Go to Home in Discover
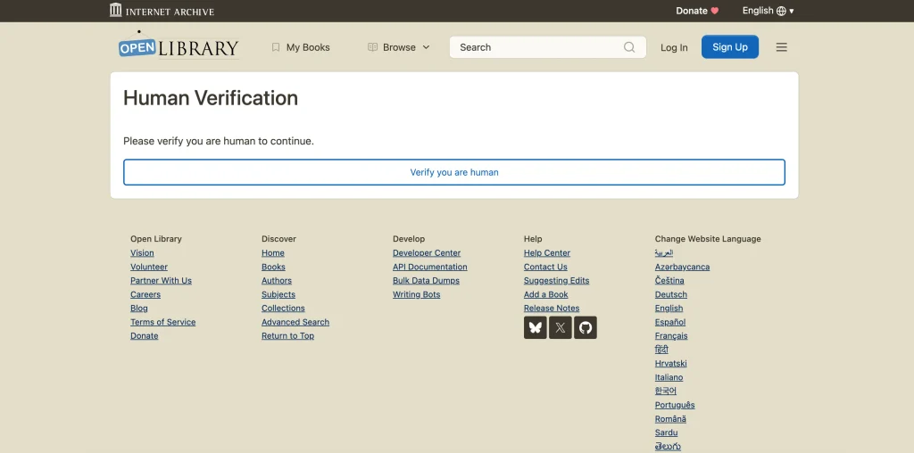Screen dimensions: 914x453 (x=273, y=252)
